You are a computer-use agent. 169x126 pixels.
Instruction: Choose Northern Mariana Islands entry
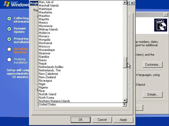coord(81,101)
